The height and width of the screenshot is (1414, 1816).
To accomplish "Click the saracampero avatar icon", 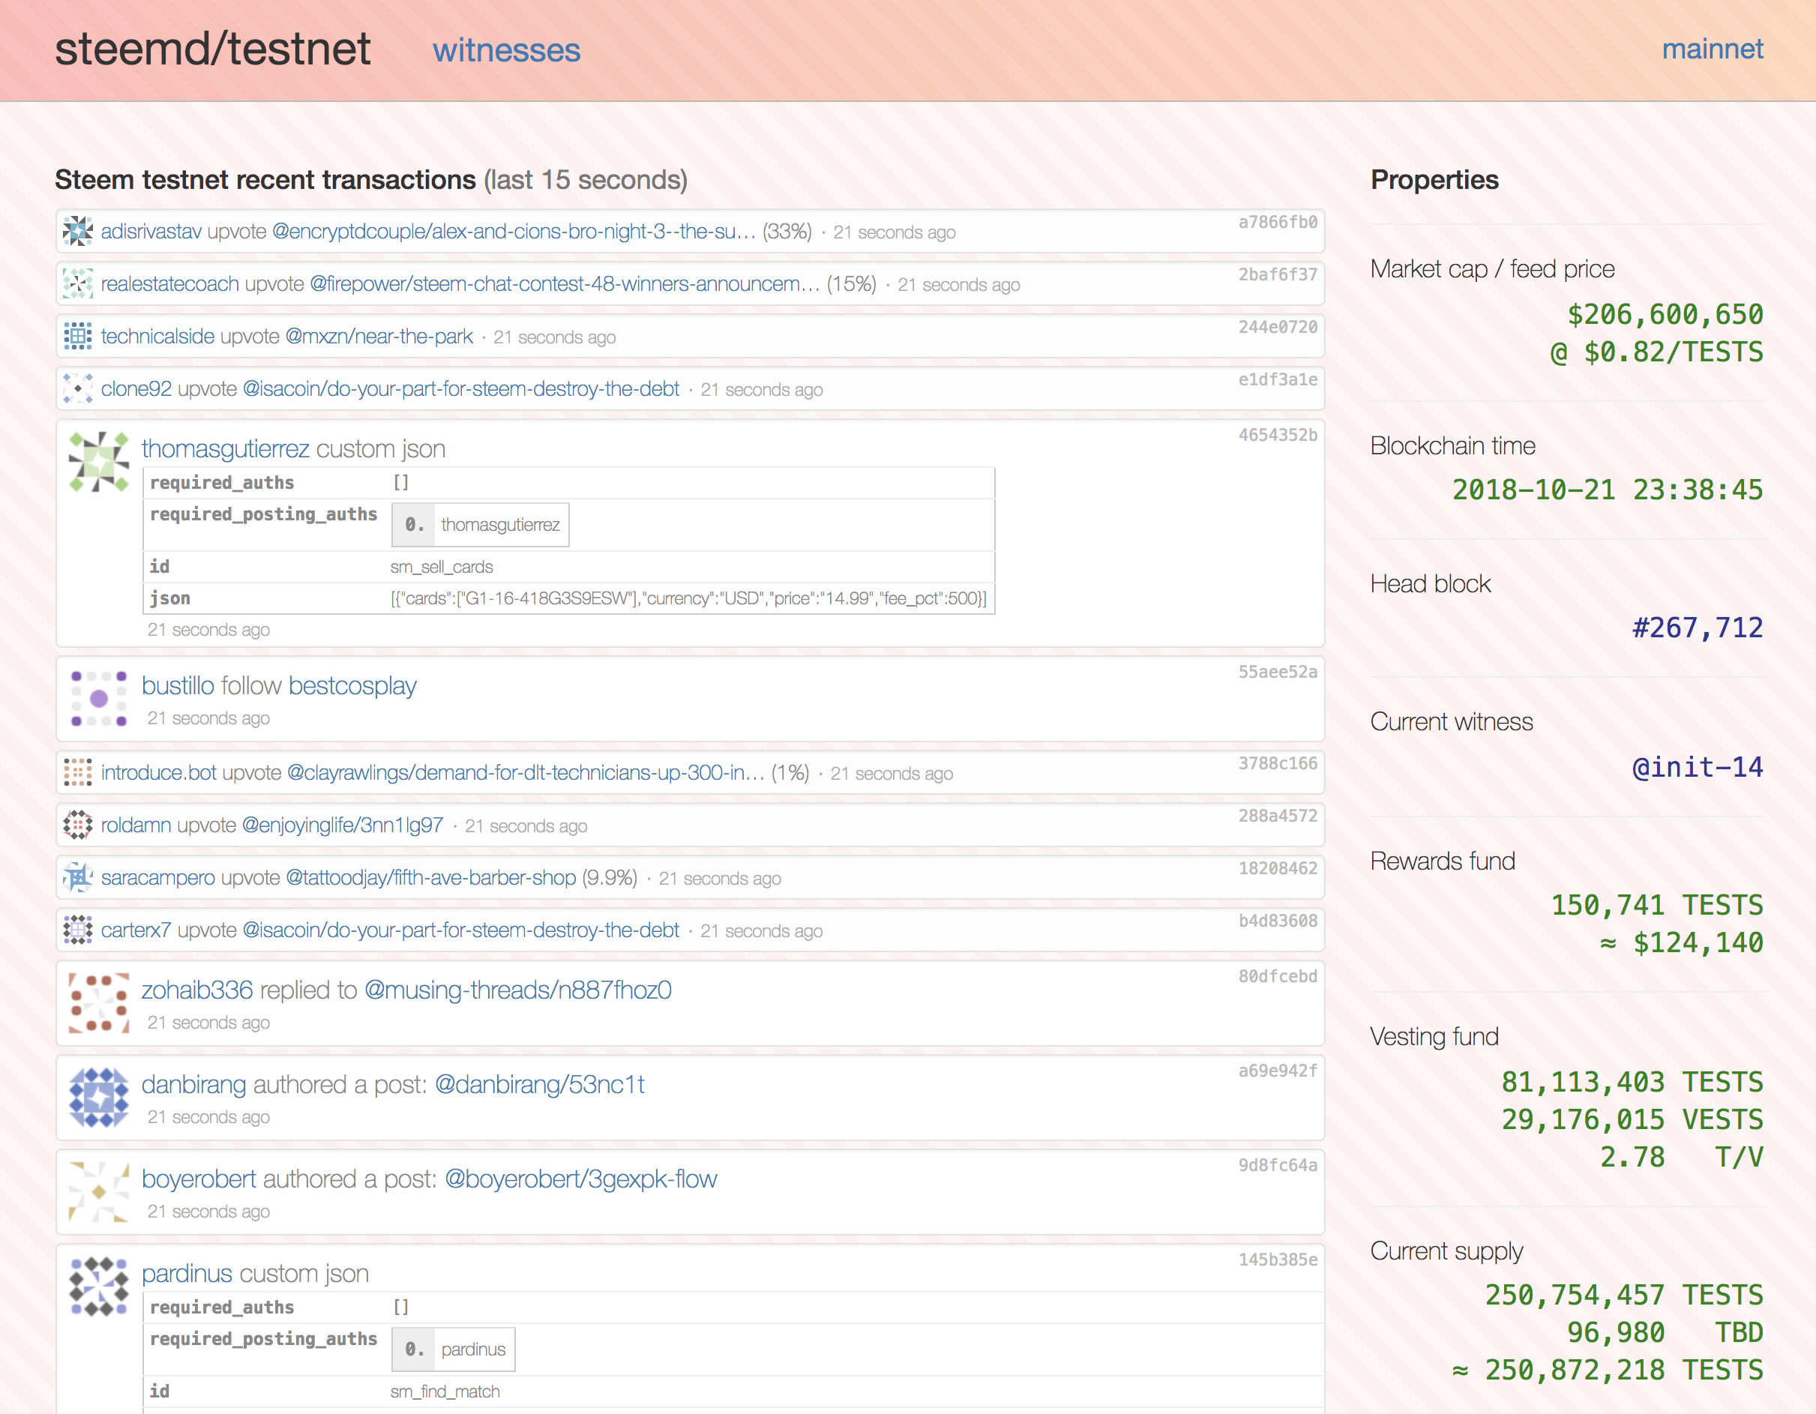I will pos(77,877).
